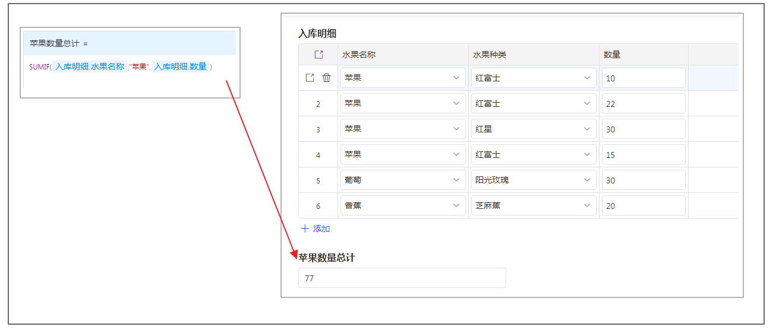Screen dimensions: 776x336
Task: Click the 数量 column header
Action: (x=612, y=55)
